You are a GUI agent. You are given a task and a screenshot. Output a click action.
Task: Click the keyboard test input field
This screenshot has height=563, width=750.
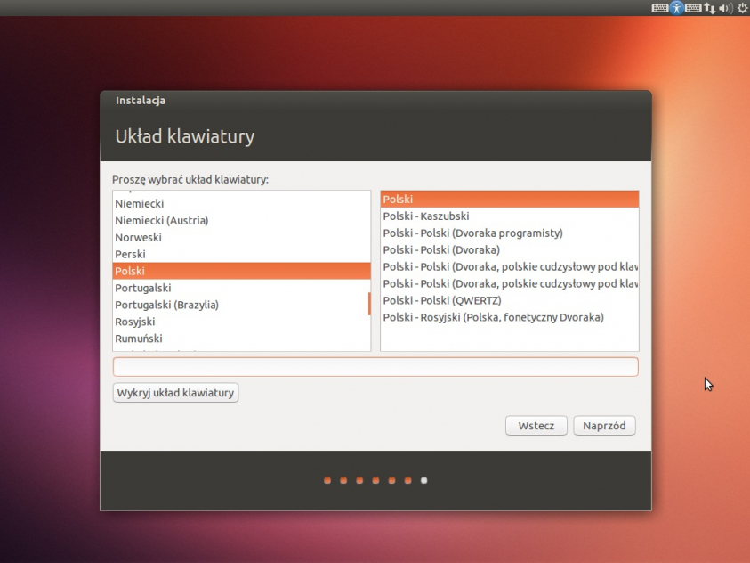(375, 365)
